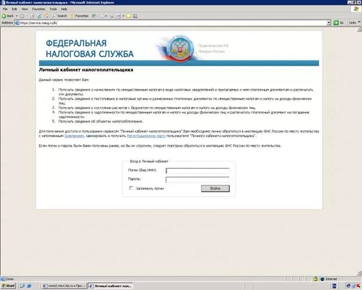Expand the Mail icon dropdown arrow
The width and height of the screenshot is (362, 290).
106,16
